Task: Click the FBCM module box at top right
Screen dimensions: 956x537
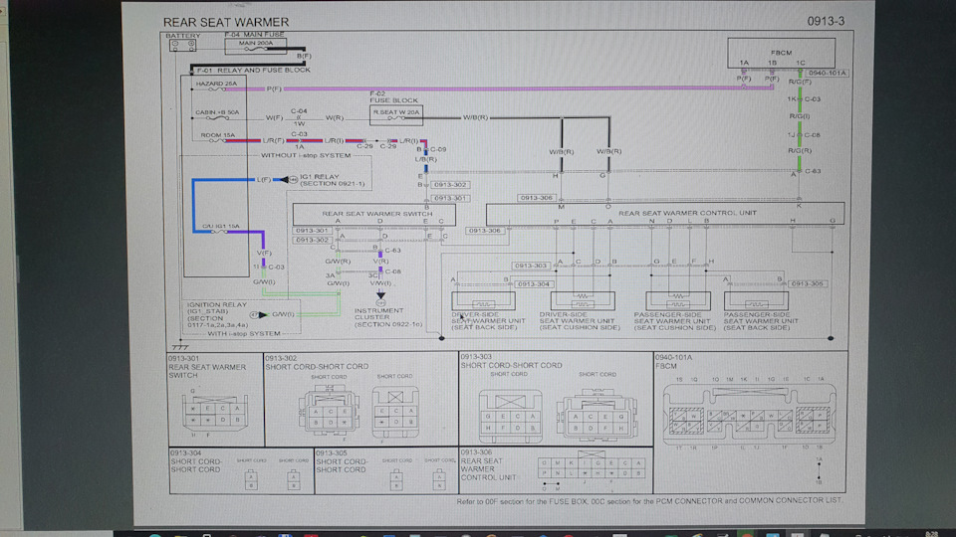Action: [781, 53]
